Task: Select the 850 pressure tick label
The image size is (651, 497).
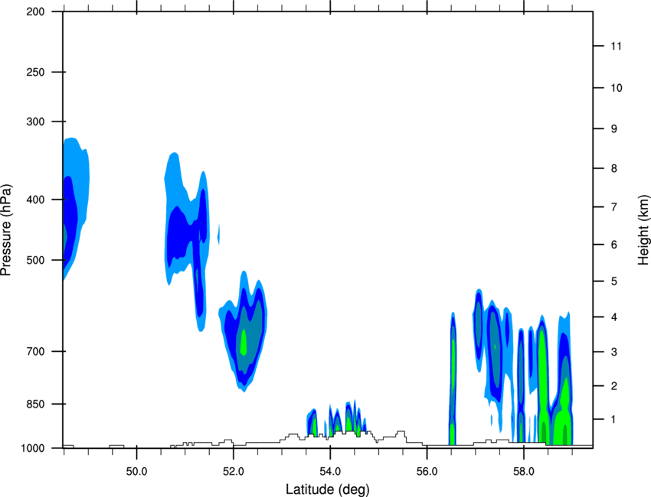Action: [35, 404]
